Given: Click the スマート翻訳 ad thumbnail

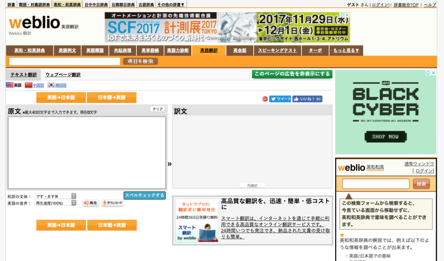Looking at the screenshot, I should (197, 221).
